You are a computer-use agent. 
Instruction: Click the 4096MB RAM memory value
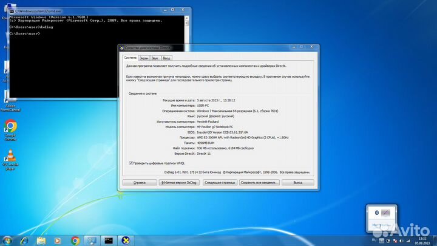[205, 143]
